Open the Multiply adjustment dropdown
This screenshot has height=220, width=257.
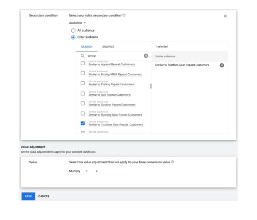[78, 171]
